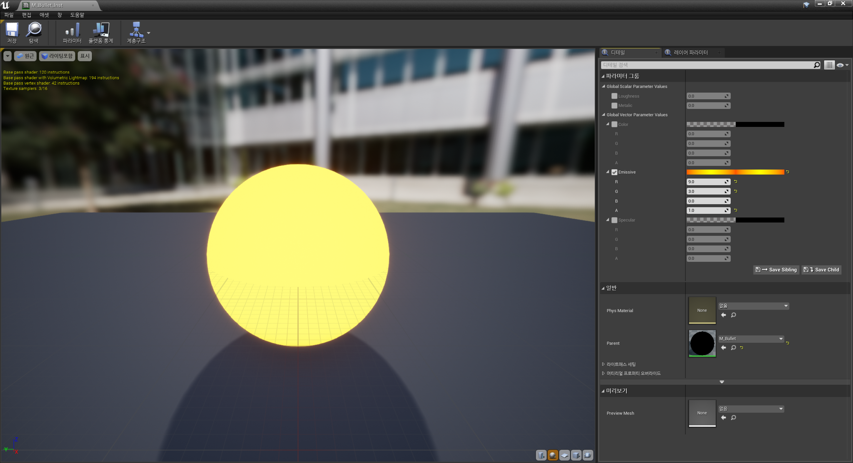Click the Save Child button
The height and width of the screenshot is (463, 853).
tap(821, 270)
